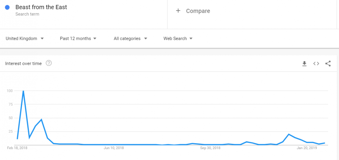The height and width of the screenshot is (160, 339).
Task: Open the embed code icon
Action: coord(316,64)
